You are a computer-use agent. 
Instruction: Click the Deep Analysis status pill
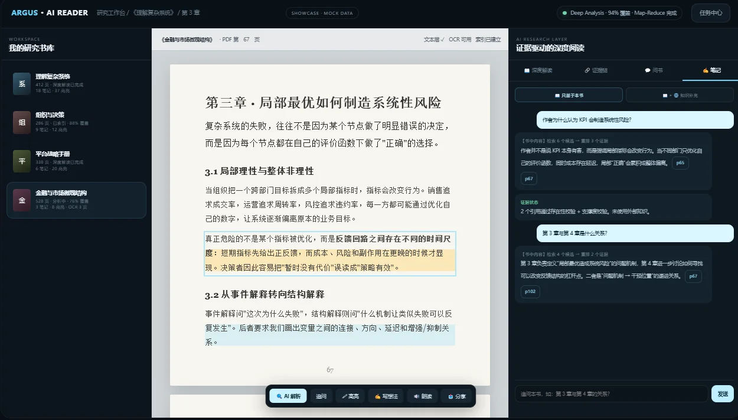(x=619, y=13)
